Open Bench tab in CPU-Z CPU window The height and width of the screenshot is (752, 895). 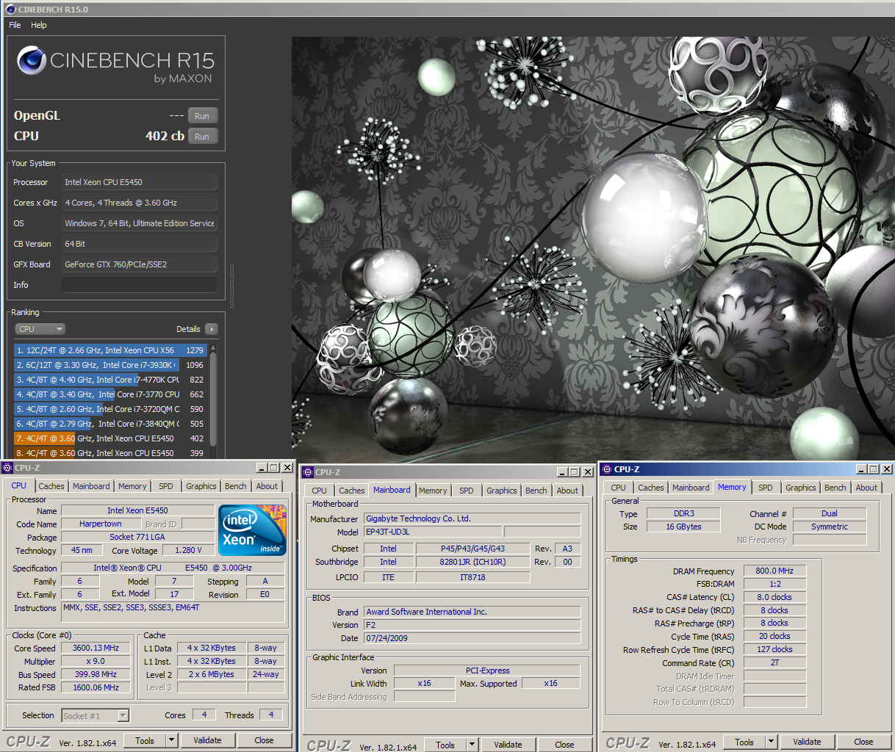pyautogui.click(x=236, y=486)
